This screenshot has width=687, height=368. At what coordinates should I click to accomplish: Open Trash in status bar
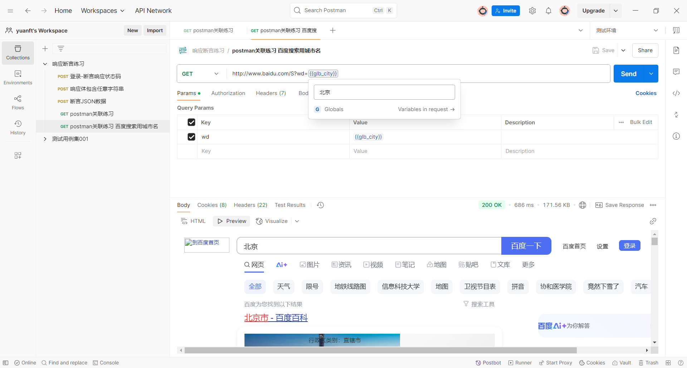pos(649,363)
